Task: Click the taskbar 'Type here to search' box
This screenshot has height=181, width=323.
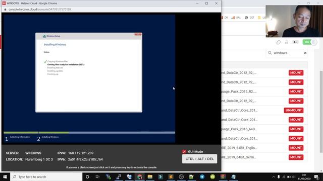Action: [x=46, y=176]
